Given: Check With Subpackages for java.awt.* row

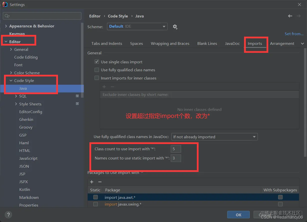Looking at the screenshot, I should pyautogui.click(x=280, y=197).
